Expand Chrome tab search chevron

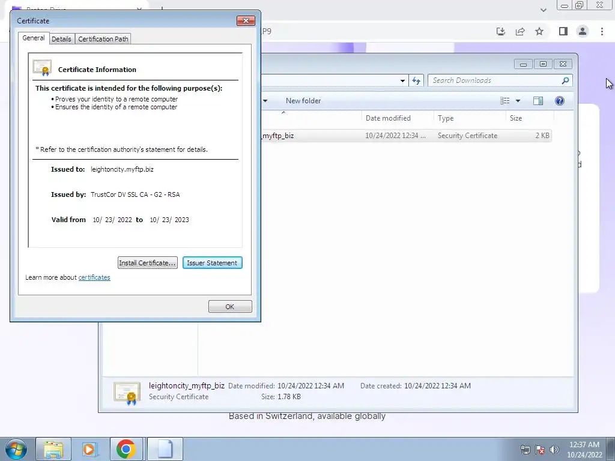tap(543, 10)
